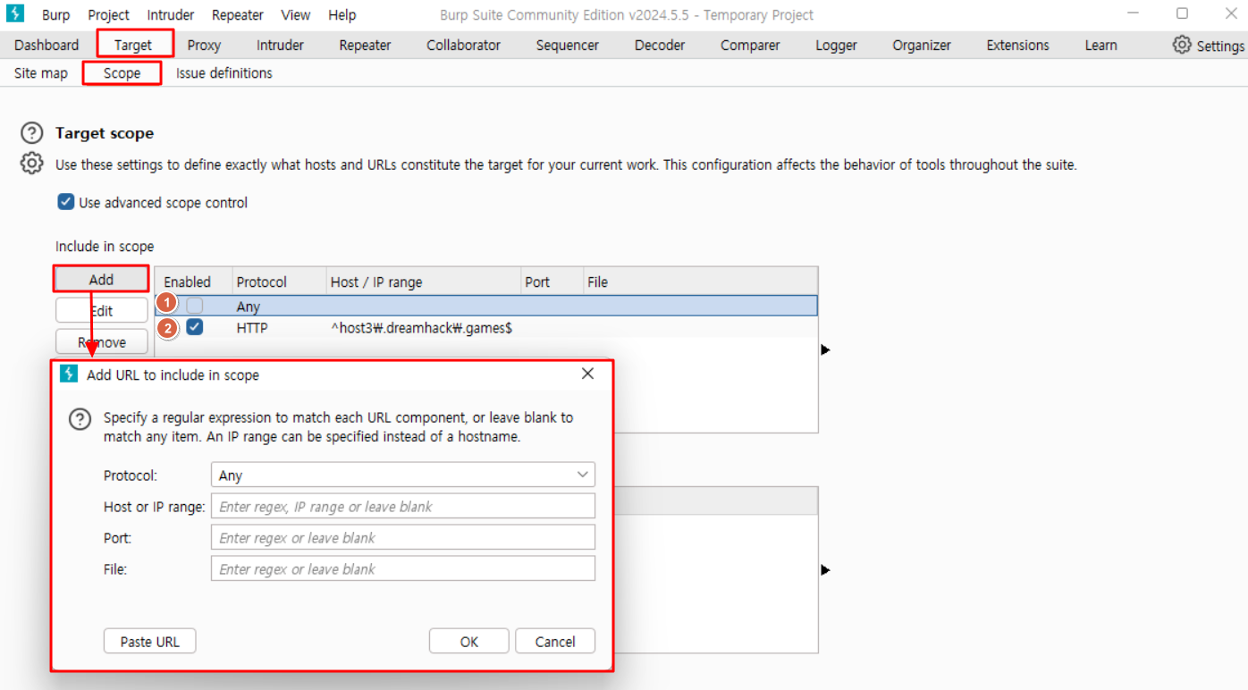Focus the File input field
The height and width of the screenshot is (690, 1248).
403,568
